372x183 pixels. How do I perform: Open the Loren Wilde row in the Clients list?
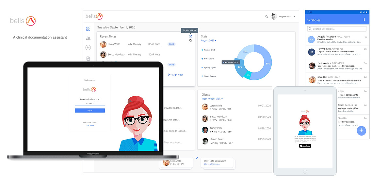click(x=236, y=107)
